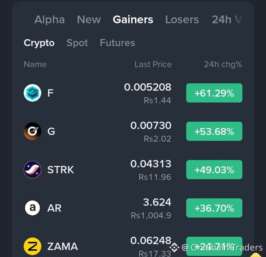266x257 pixels.
Task: Open the ZAMA yellow coin icon
Action: pos(33,246)
